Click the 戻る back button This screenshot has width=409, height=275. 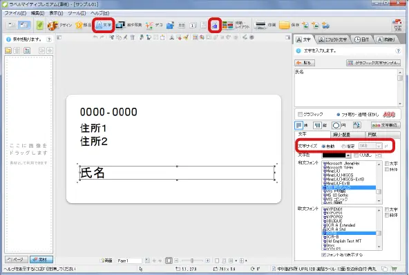tap(305, 63)
